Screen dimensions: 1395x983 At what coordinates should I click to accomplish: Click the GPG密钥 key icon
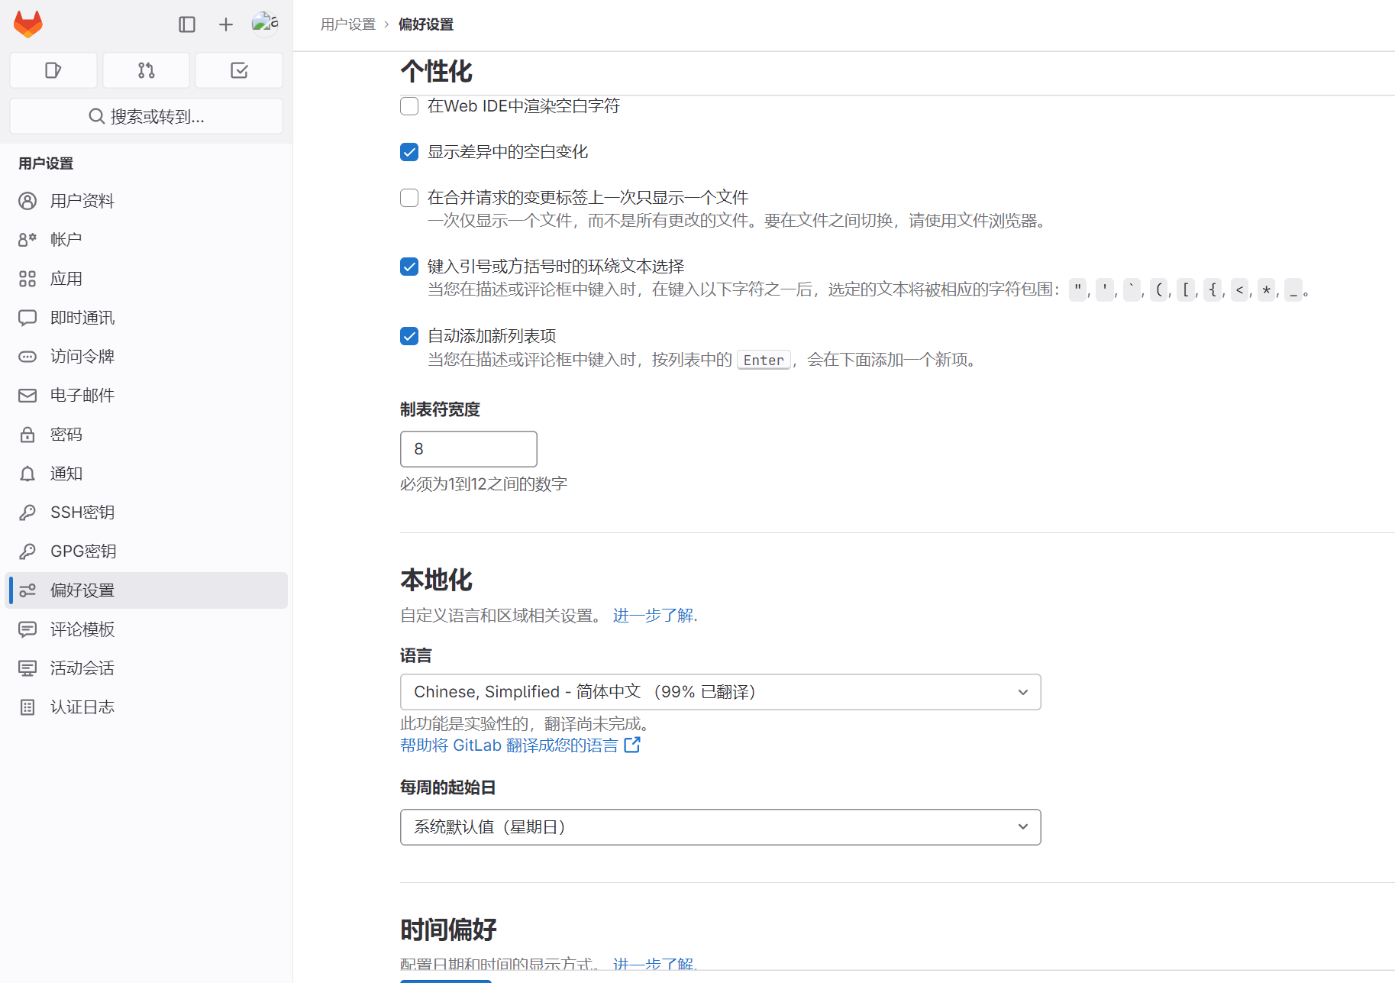point(27,551)
